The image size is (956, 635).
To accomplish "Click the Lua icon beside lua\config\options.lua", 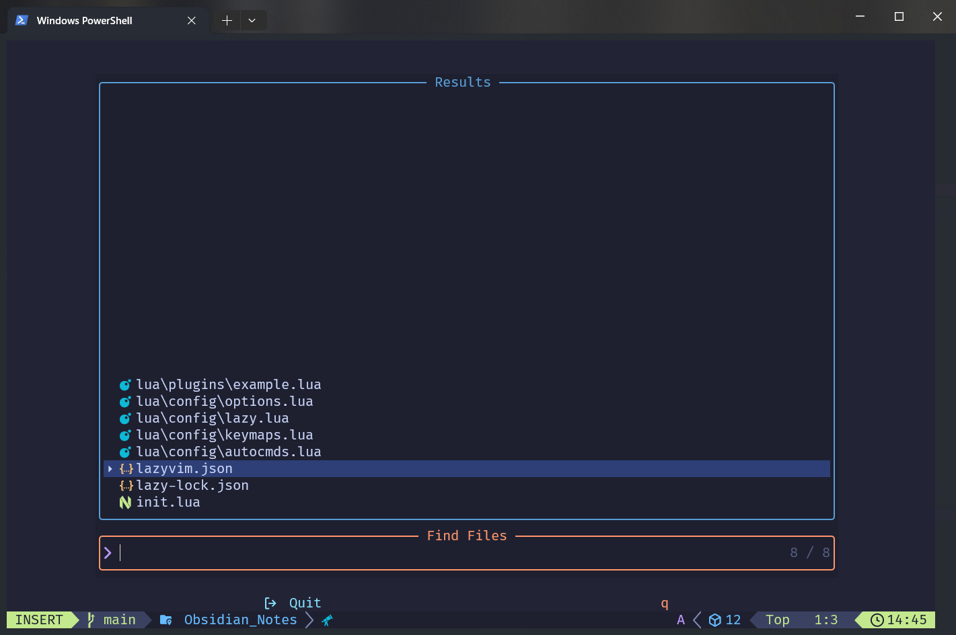I will pyautogui.click(x=125, y=402).
